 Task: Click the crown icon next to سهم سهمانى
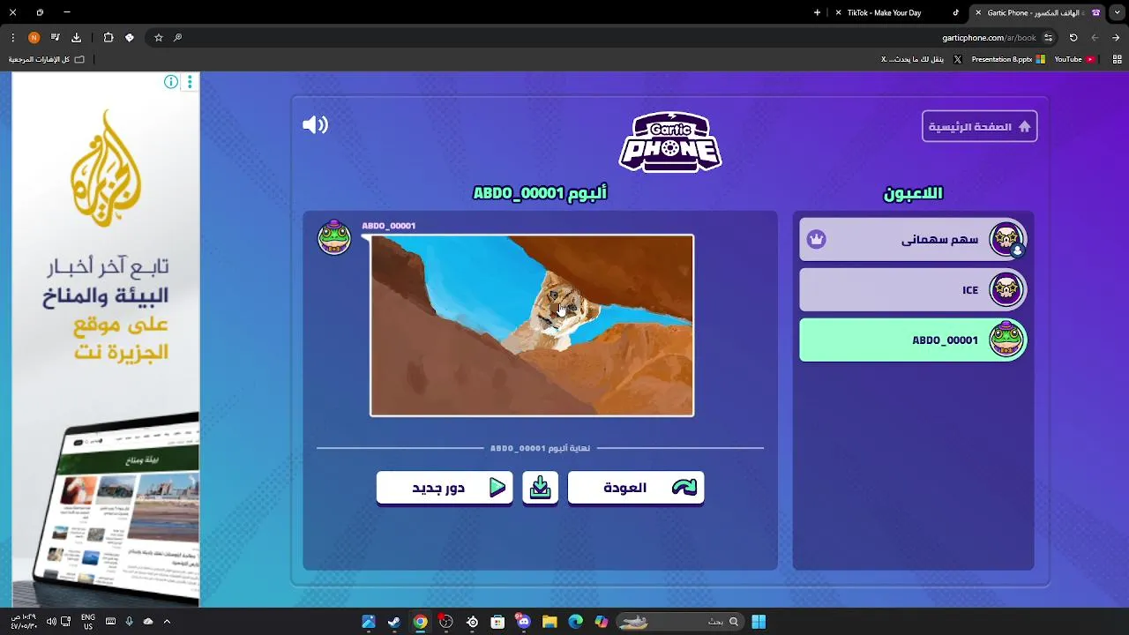click(817, 239)
